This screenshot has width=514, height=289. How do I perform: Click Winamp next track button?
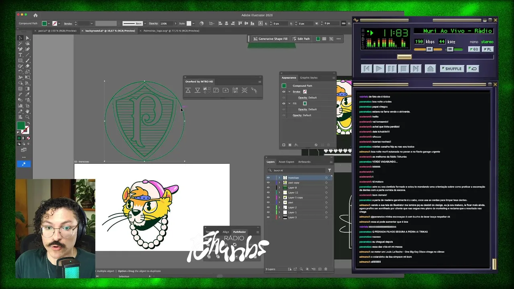[416, 69]
